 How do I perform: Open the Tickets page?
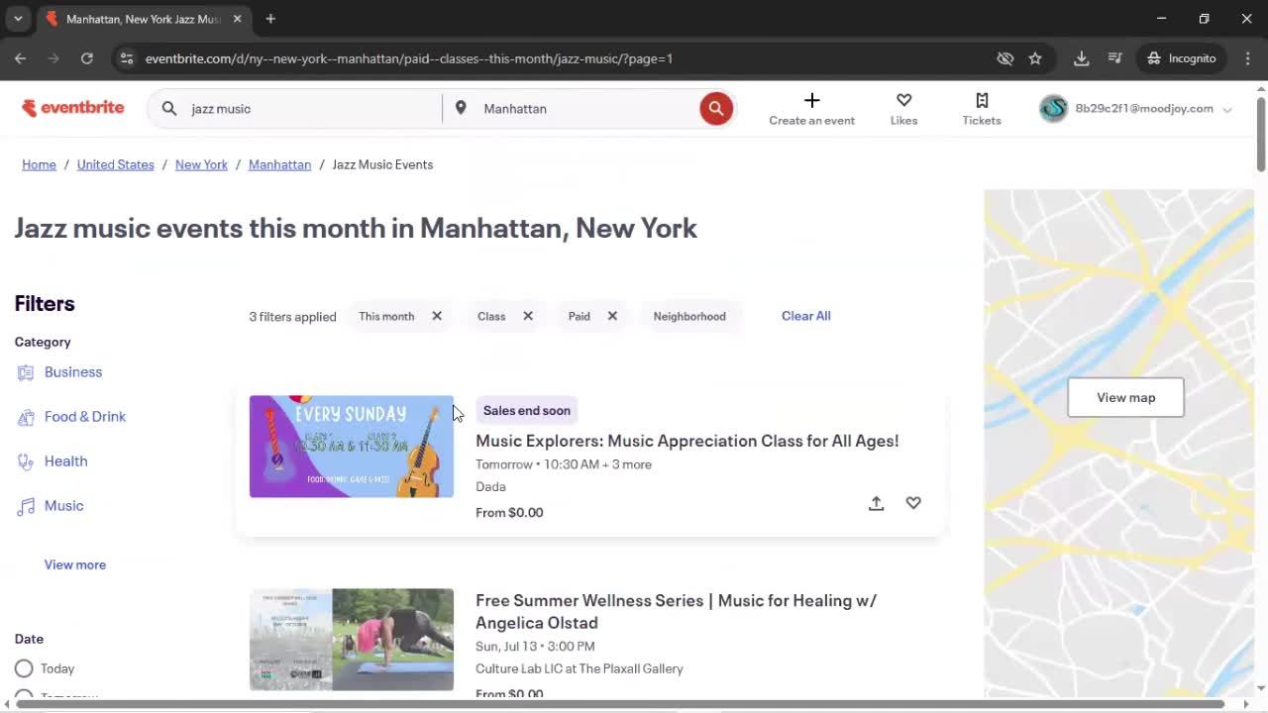pyautogui.click(x=982, y=109)
